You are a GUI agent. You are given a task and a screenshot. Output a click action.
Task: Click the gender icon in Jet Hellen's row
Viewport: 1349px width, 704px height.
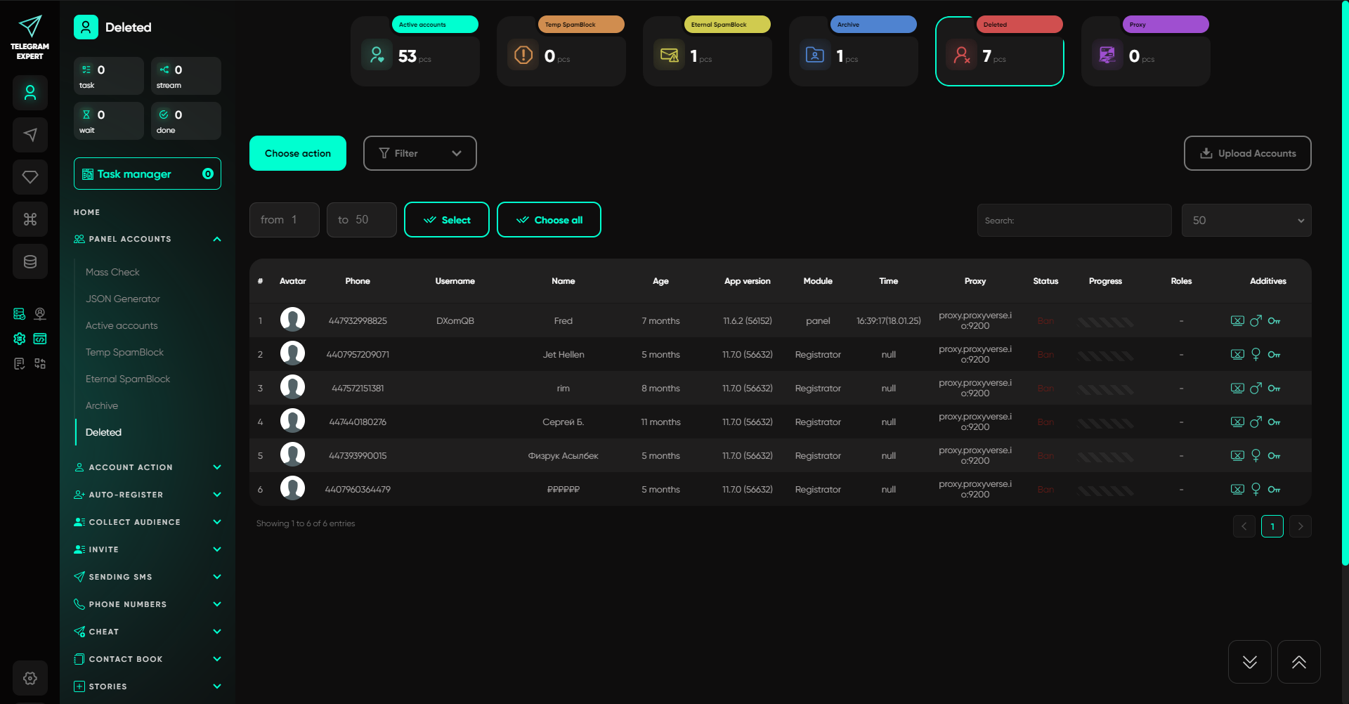click(x=1256, y=355)
